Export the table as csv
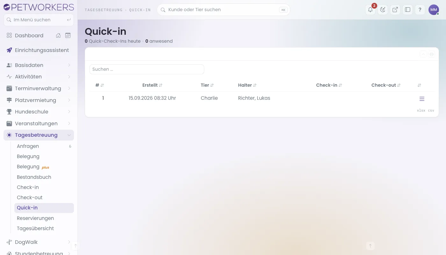The width and height of the screenshot is (446, 255). coord(431,111)
